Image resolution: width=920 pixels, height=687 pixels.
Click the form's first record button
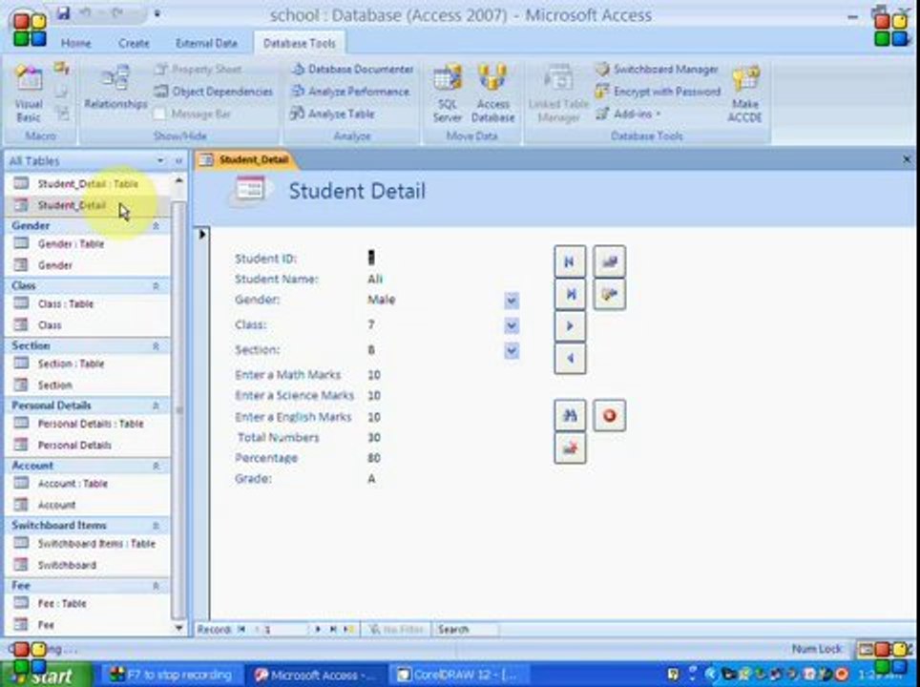[x=570, y=261]
